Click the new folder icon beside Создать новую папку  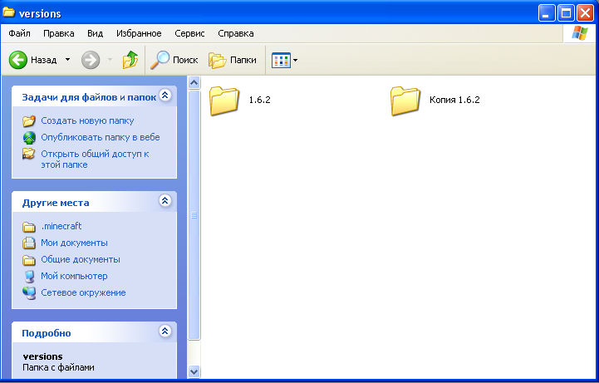[28, 120]
